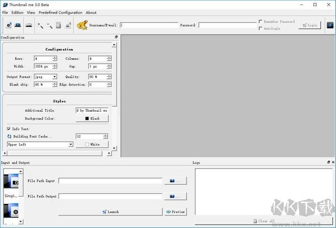336x228 pixels.
Task: Click the zoom out magnifier icon
Action: point(49,25)
